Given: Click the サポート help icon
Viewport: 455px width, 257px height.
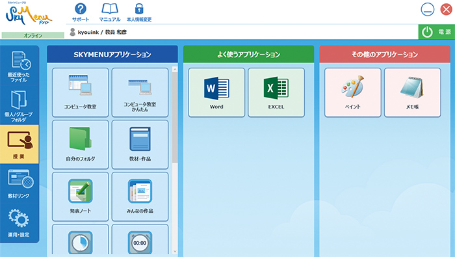Looking at the screenshot, I should click(81, 12).
